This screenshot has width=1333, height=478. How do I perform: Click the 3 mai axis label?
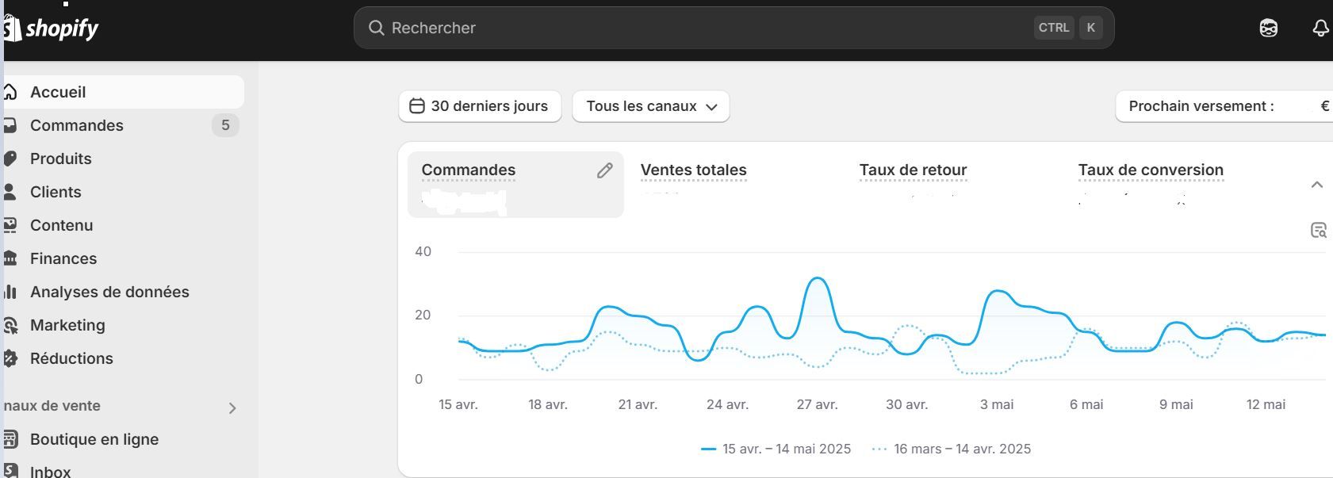coord(997,404)
